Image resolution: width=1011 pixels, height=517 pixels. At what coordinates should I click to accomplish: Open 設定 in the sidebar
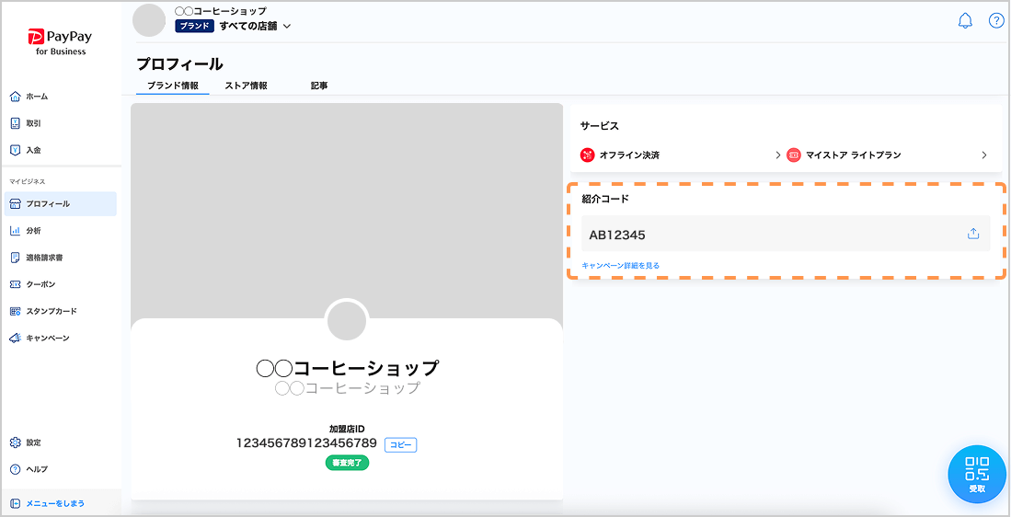[x=33, y=442]
